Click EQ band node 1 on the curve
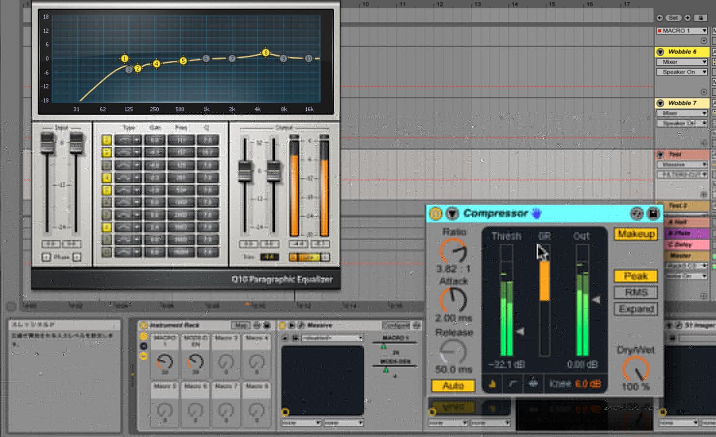The height and width of the screenshot is (437, 716). coord(125,59)
